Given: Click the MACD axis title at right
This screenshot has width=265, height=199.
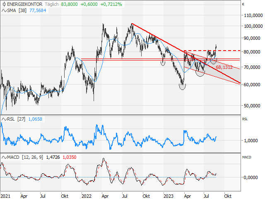Looking at the screenshot, I should (247, 157).
